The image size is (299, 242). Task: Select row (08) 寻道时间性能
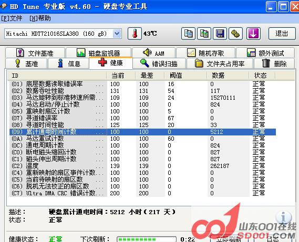142,125
